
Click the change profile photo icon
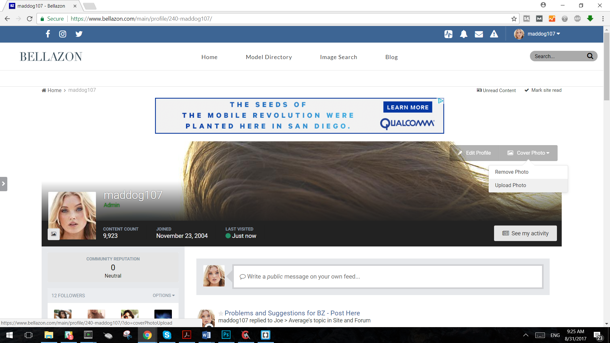point(54,234)
